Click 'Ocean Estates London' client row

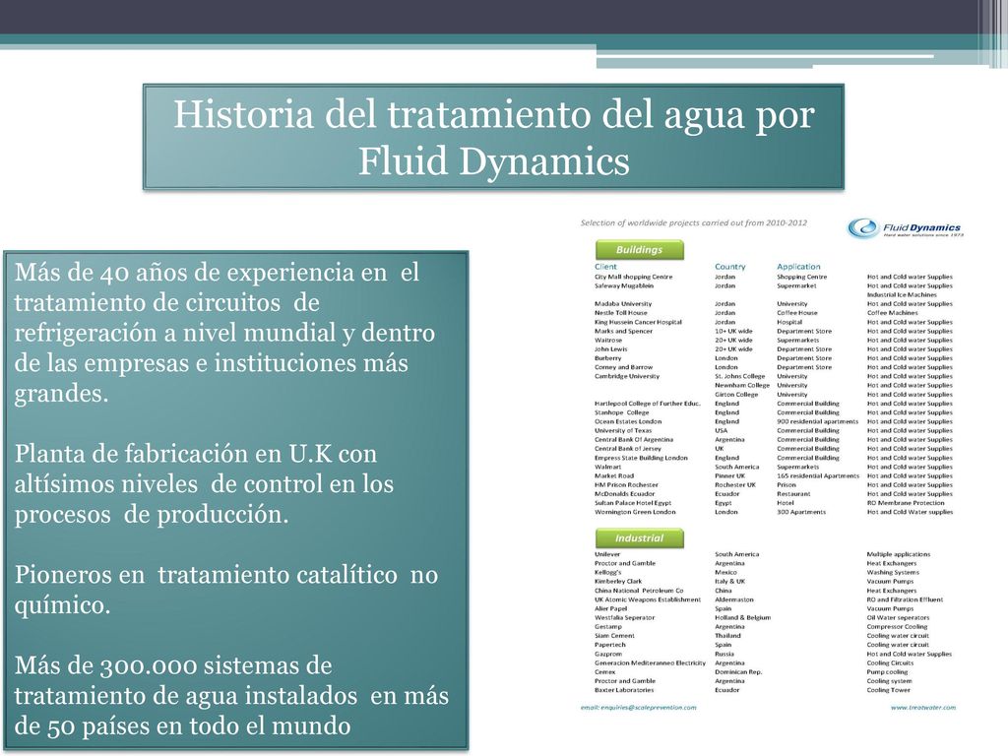pyautogui.click(x=628, y=421)
